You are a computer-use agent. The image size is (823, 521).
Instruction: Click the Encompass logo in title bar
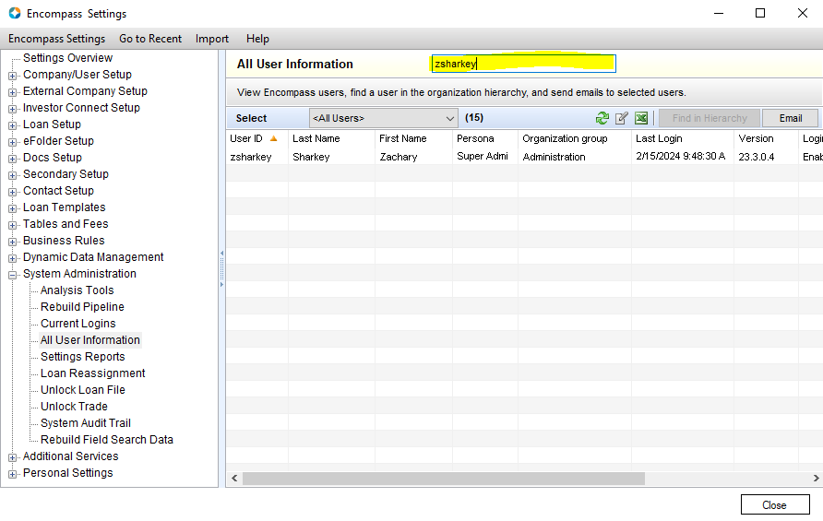click(15, 14)
